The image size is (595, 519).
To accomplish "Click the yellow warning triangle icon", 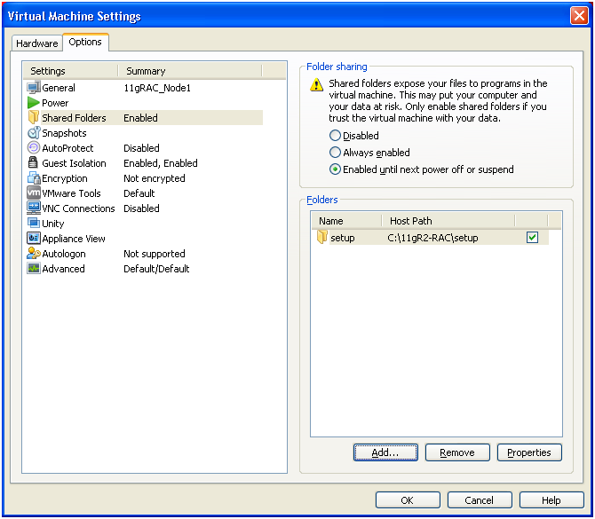I will [316, 85].
